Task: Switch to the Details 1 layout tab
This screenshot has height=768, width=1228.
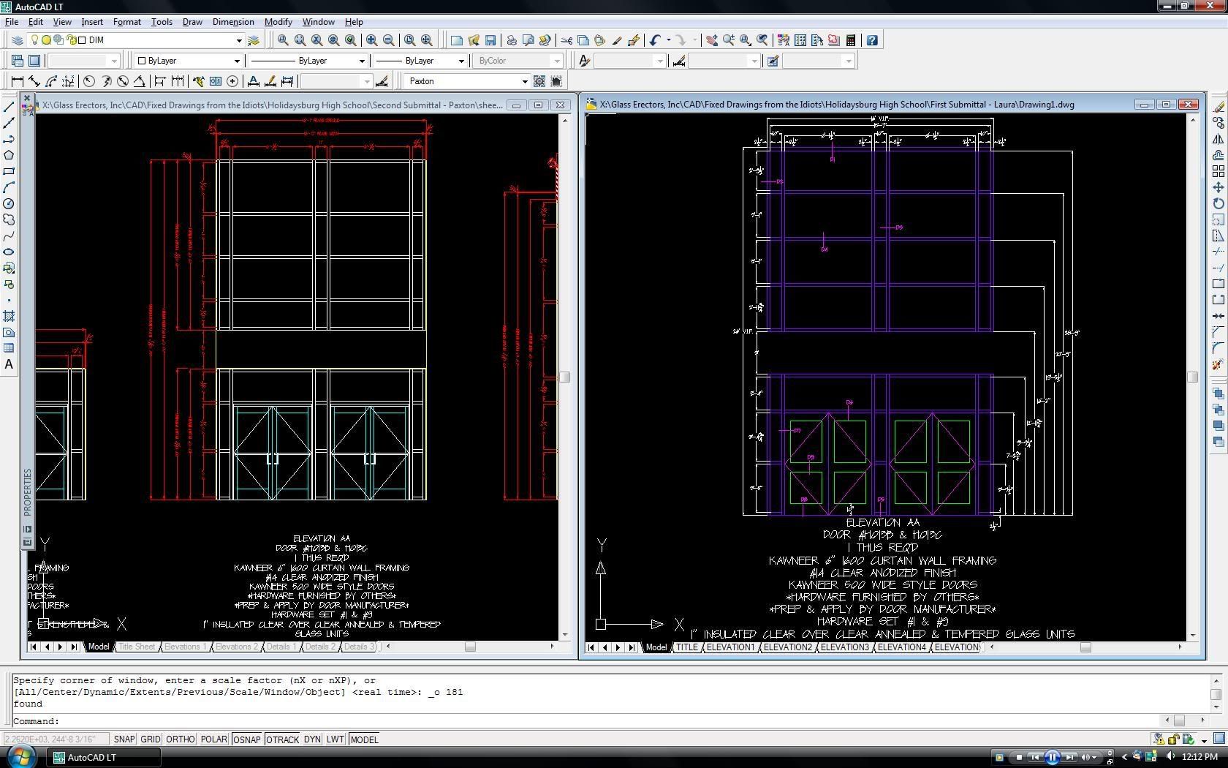Action: tap(281, 647)
